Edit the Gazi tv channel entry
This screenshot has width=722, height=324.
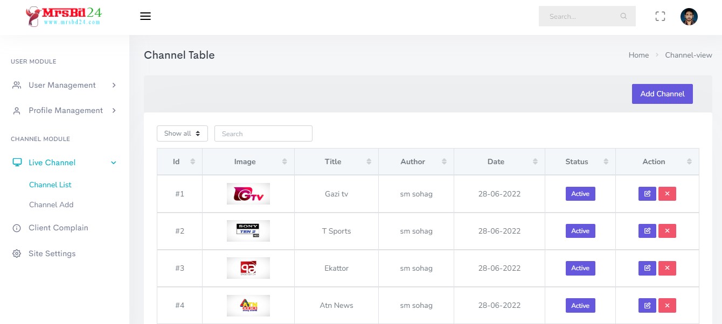click(647, 193)
